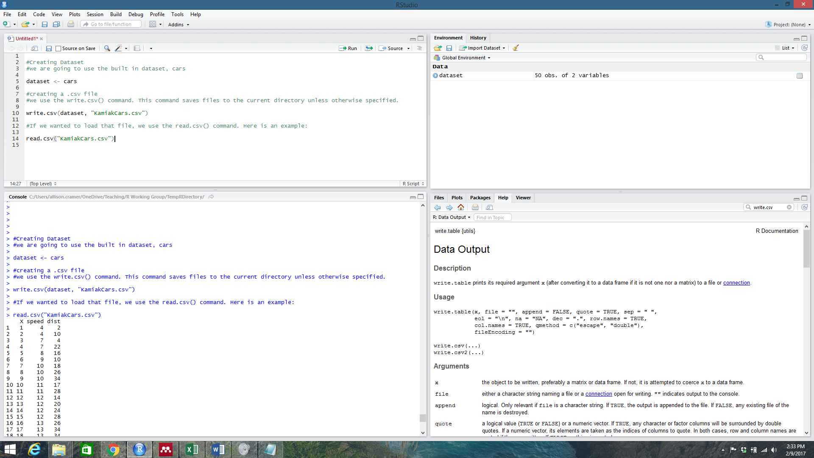Click the connection link in Description
The width and height of the screenshot is (814, 458).
(x=736, y=283)
